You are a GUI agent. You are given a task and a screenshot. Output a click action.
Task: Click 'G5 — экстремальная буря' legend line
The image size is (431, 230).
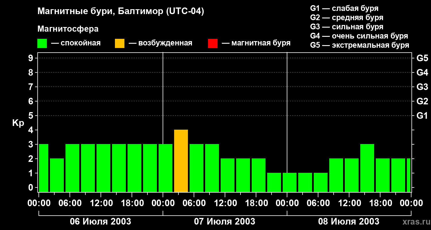359,45
